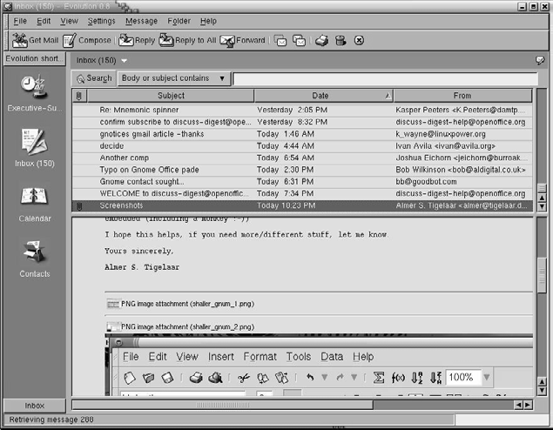This screenshot has width=553, height=430.
Task: Click the Reply to All icon
Action: [165, 40]
